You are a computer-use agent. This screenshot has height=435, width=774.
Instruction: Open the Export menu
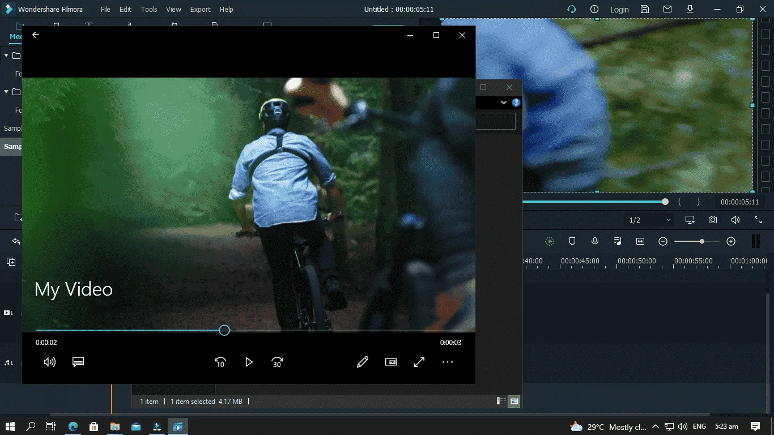[x=200, y=10]
